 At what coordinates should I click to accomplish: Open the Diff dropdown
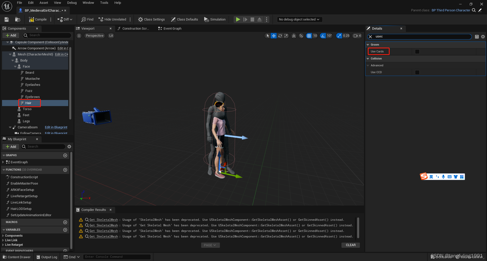(x=65, y=19)
